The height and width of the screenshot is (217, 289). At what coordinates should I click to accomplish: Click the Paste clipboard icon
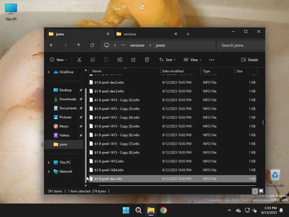(106, 60)
